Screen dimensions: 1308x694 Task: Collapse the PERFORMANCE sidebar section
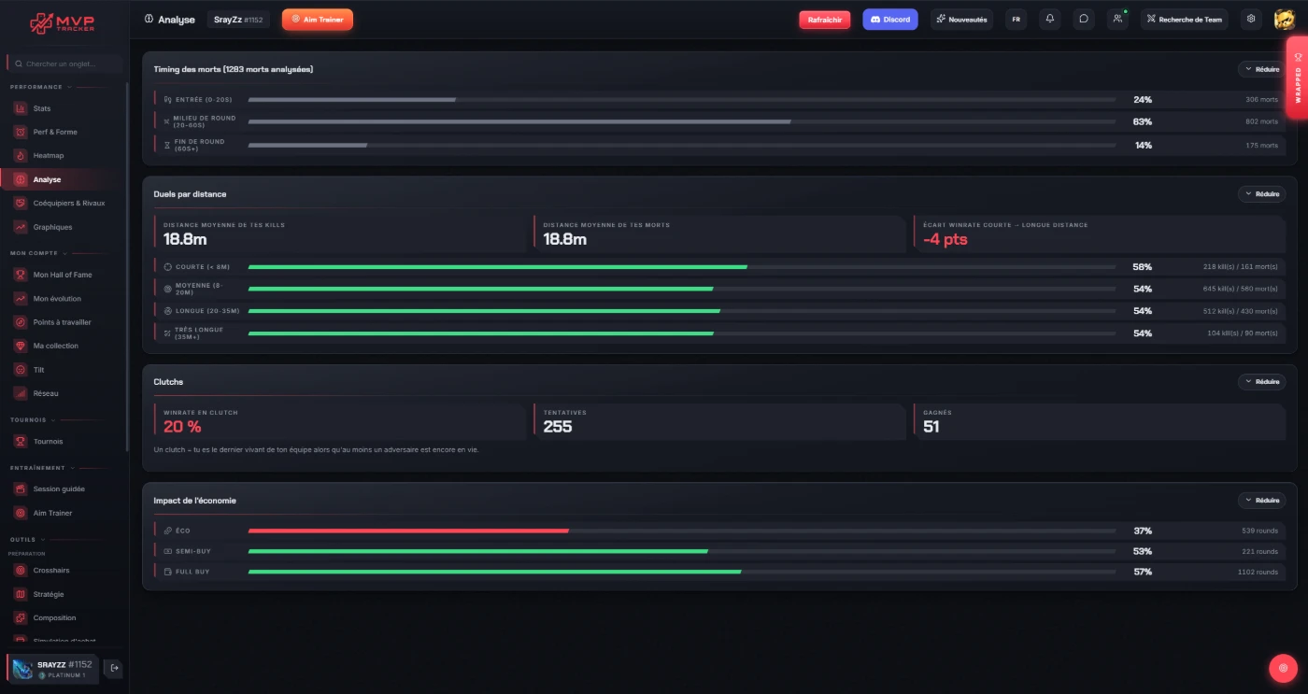coord(40,87)
